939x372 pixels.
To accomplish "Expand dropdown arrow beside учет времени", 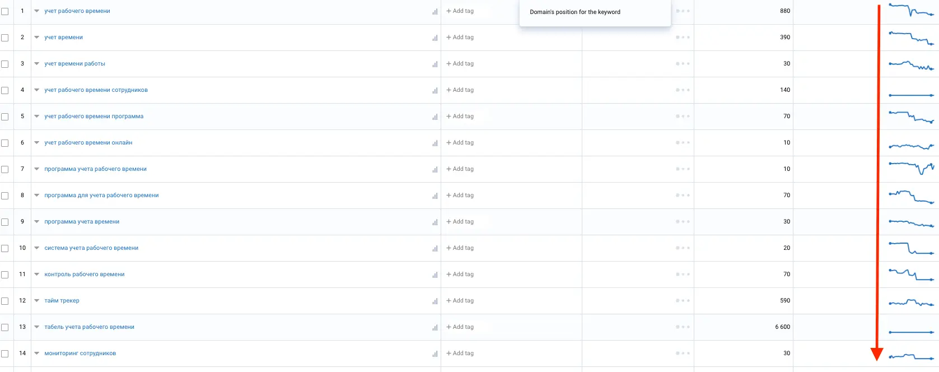I will coord(37,38).
